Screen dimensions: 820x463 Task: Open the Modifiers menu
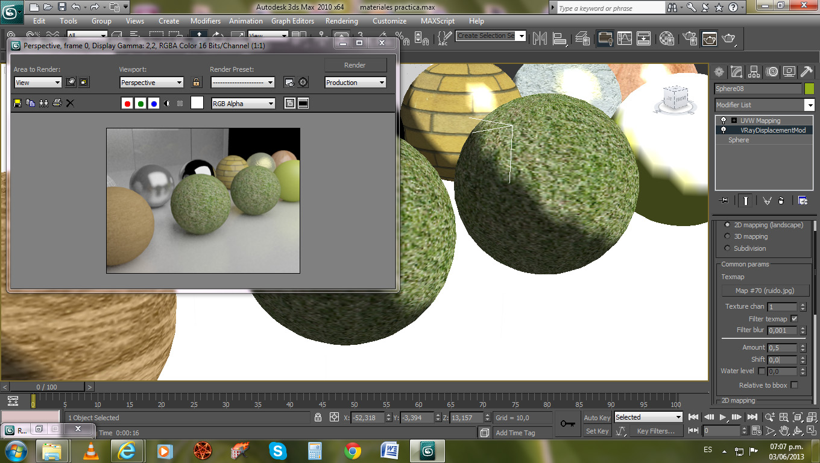tap(206, 20)
